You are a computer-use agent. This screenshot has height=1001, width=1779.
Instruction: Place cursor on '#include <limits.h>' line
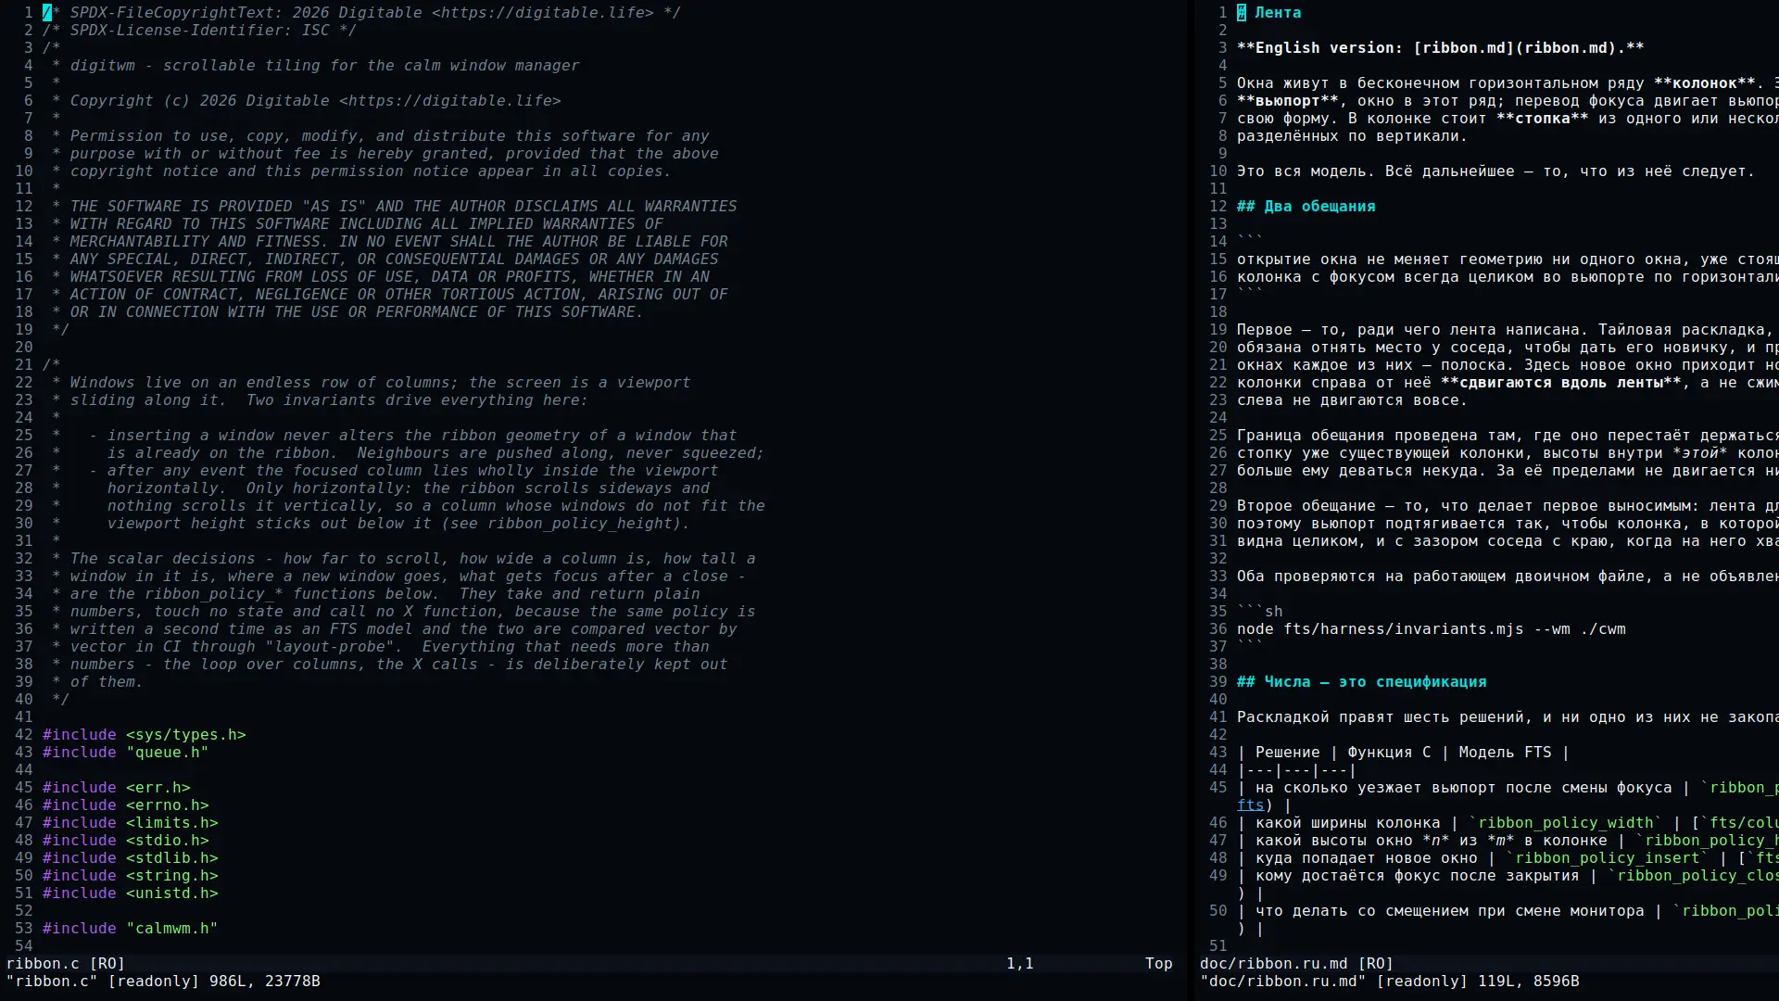click(130, 822)
